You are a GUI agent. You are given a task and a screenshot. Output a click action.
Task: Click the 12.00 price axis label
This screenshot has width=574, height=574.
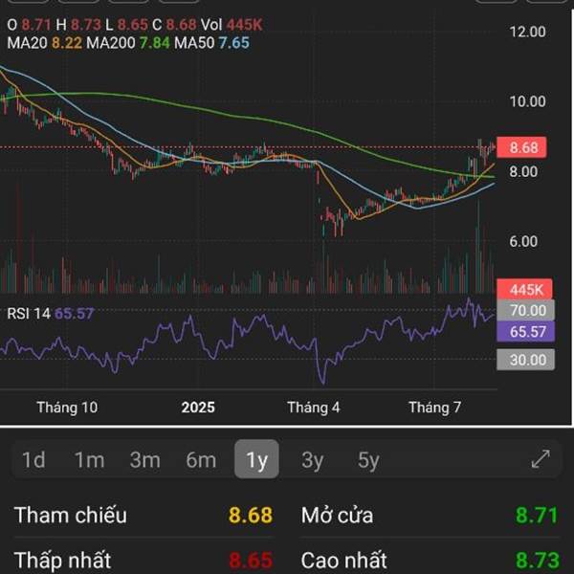pos(528,32)
